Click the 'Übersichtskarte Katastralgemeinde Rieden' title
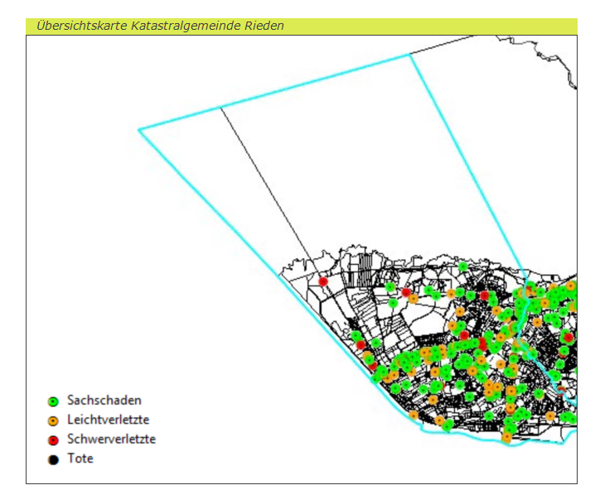Viewport: 595px width, 490px height. [160, 26]
